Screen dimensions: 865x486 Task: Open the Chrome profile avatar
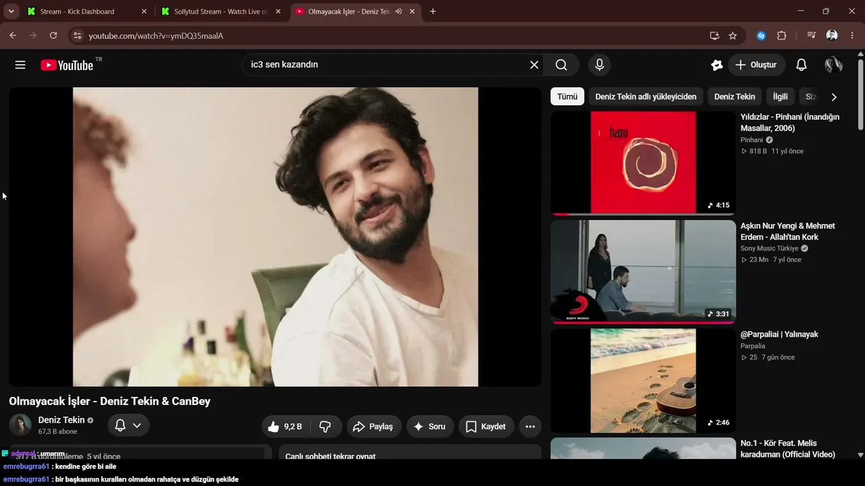(832, 36)
